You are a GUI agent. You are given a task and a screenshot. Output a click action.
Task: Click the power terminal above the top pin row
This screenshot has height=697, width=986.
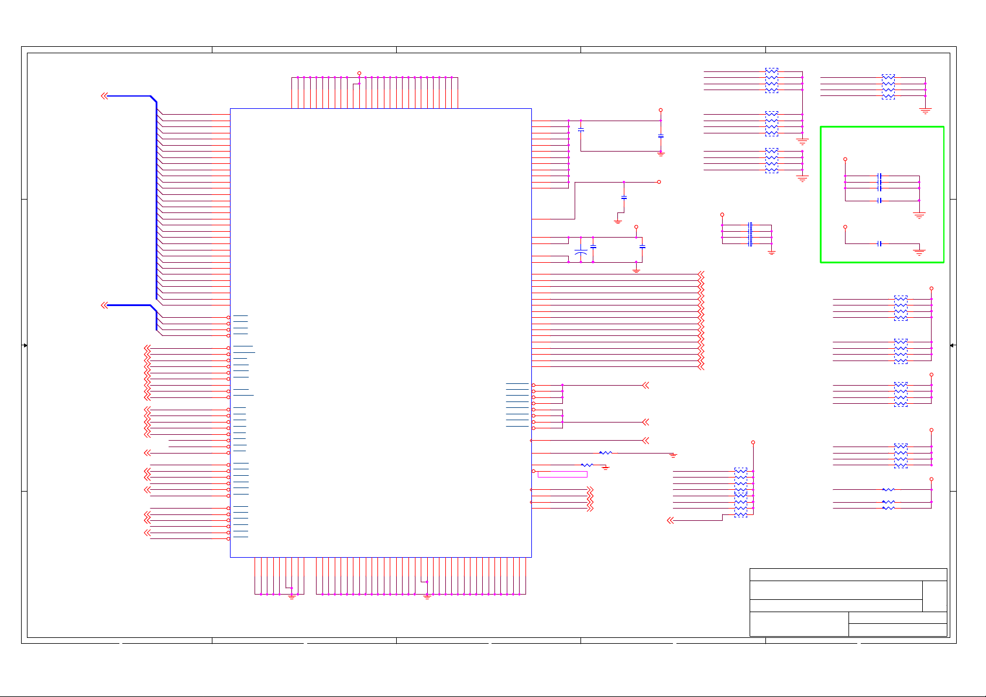click(x=359, y=74)
